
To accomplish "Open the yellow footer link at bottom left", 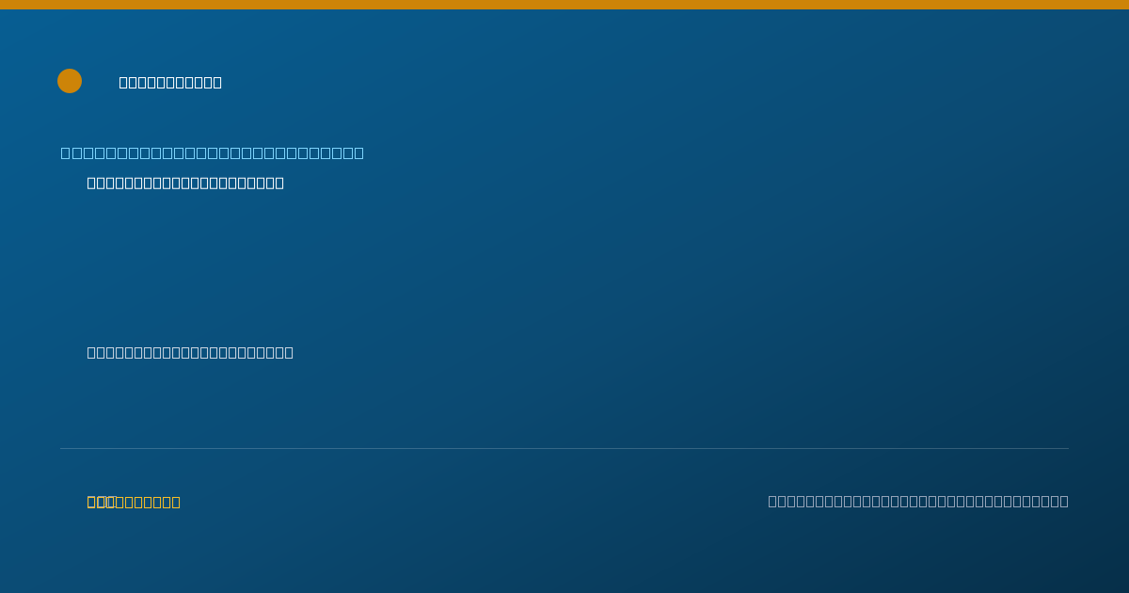I will [134, 502].
